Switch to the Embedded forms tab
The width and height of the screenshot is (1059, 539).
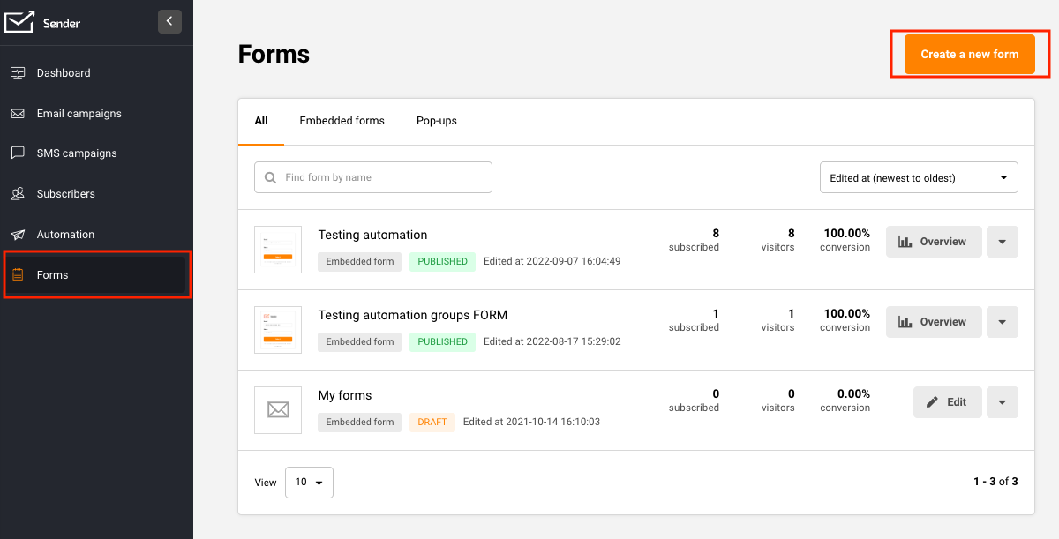pos(342,121)
